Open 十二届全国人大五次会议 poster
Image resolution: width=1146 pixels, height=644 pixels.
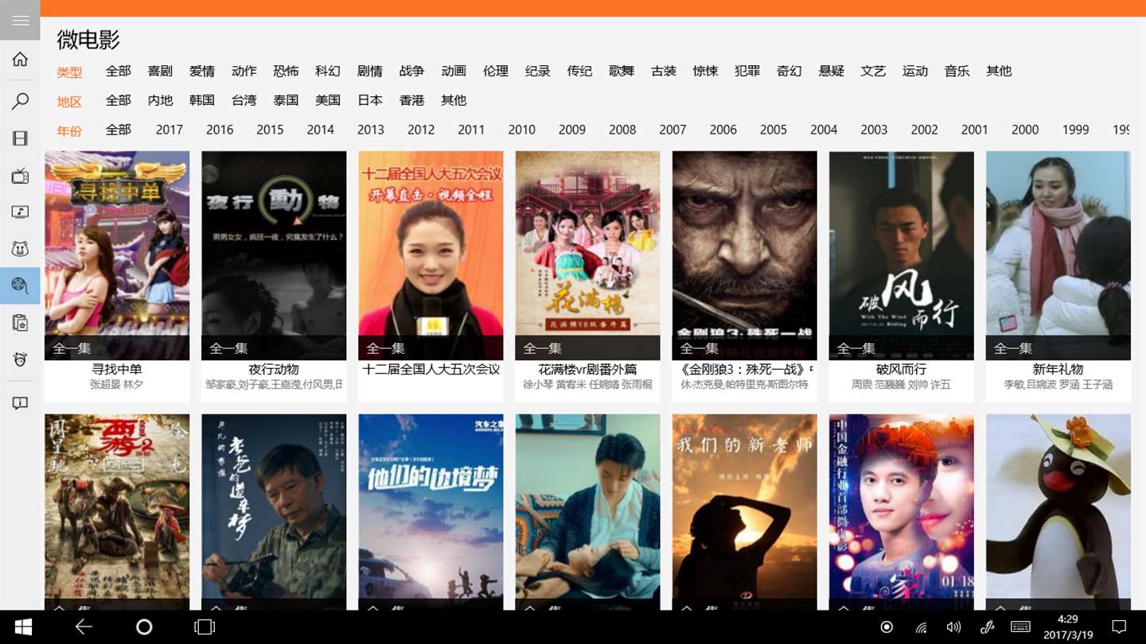pyautogui.click(x=431, y=255)
